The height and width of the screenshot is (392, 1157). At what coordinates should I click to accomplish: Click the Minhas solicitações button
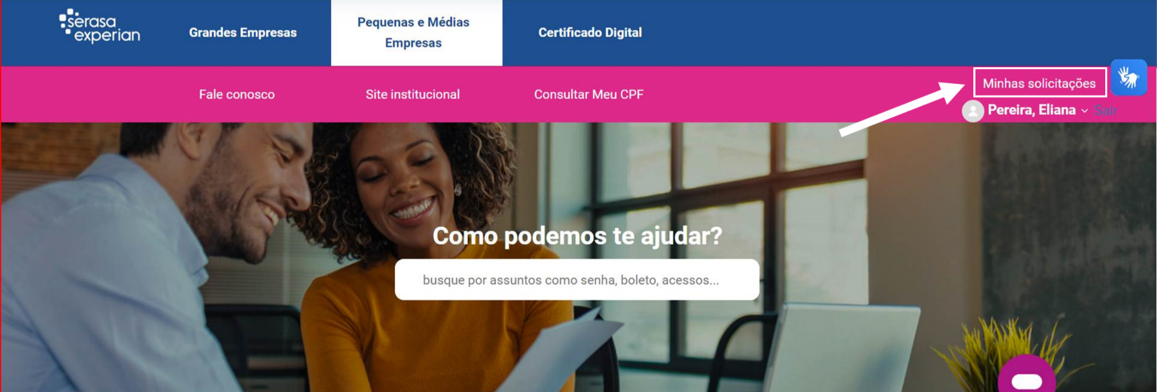point(1040,83)
